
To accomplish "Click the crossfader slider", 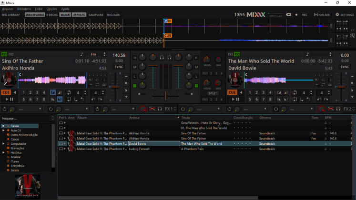I will [166, 96].
